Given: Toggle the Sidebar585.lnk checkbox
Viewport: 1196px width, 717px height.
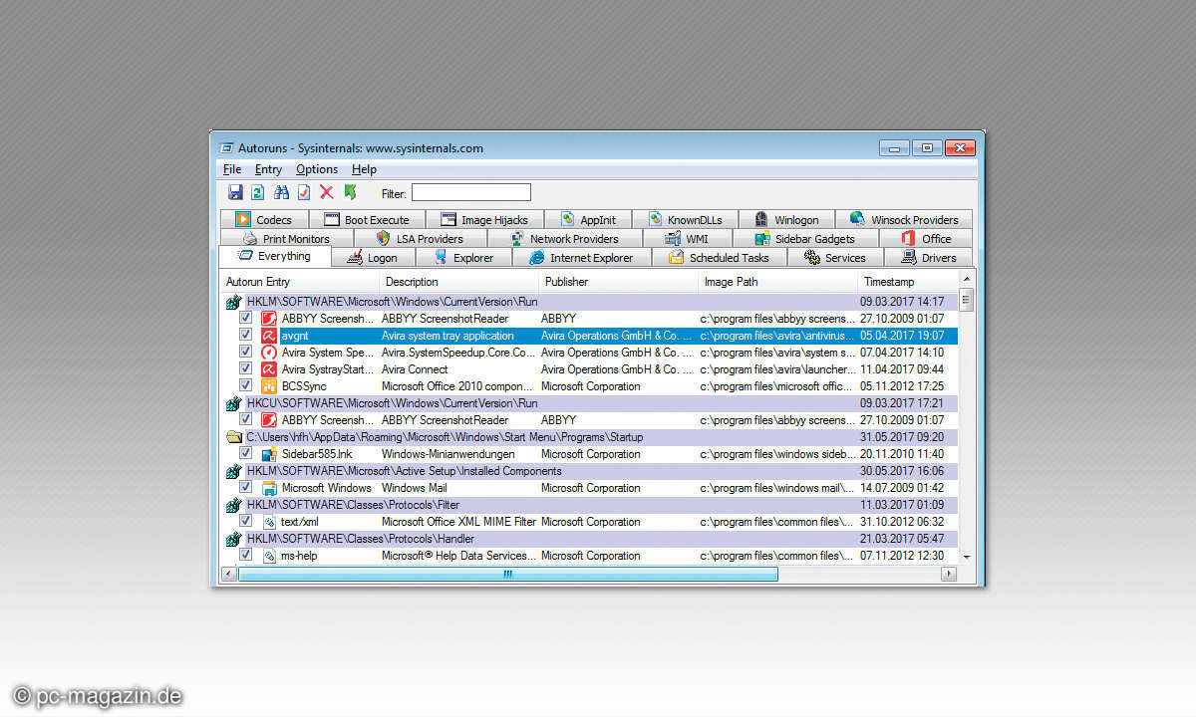Looking at the screenshot, I should click(x=246, y=454).
